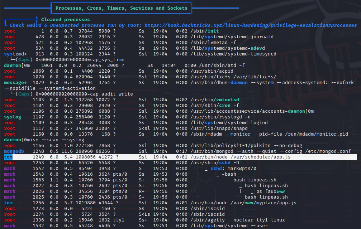Screen dimensions: 361x229
Task: Select the systemd --user command of mark
Action: (x=229, y=226)
